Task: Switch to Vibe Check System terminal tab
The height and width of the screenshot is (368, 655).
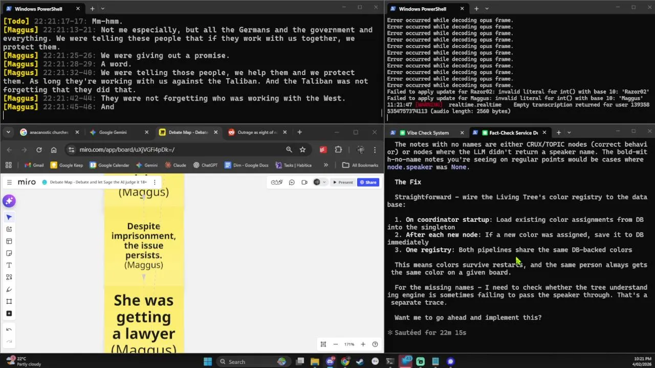Action: pos(427,133)
